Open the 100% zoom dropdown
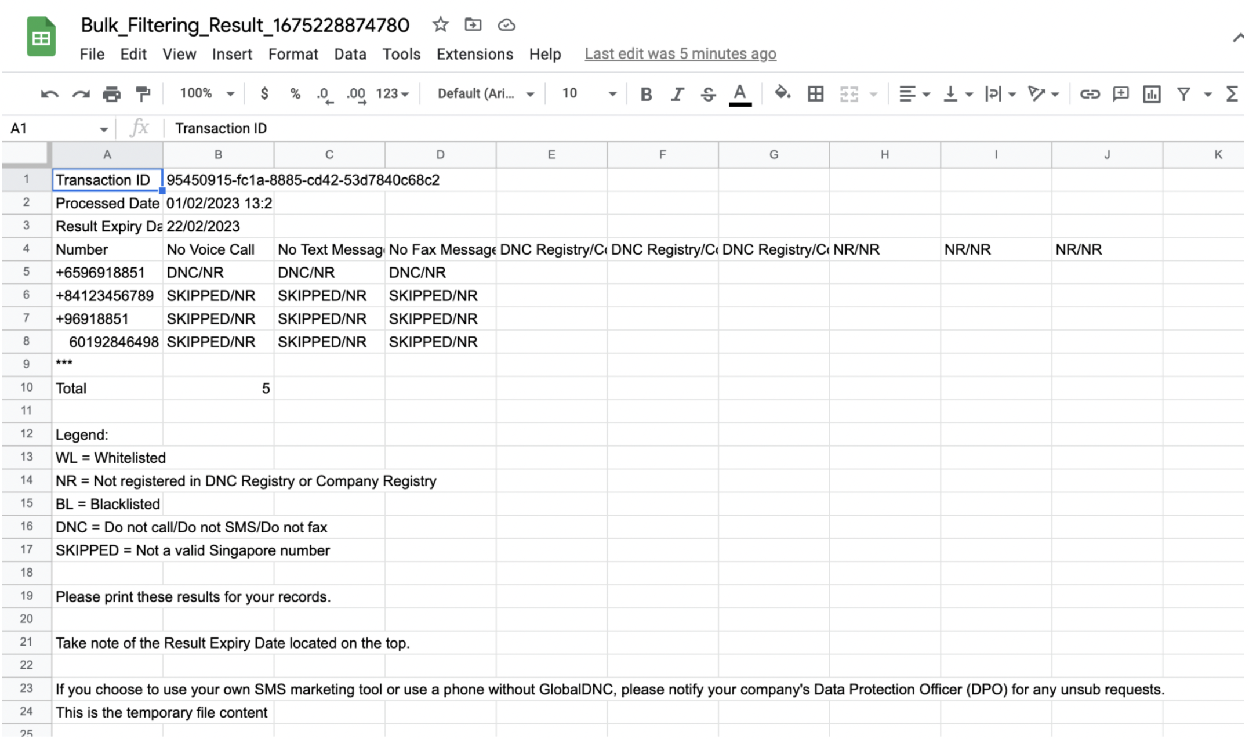 click(x=206, y=93)
